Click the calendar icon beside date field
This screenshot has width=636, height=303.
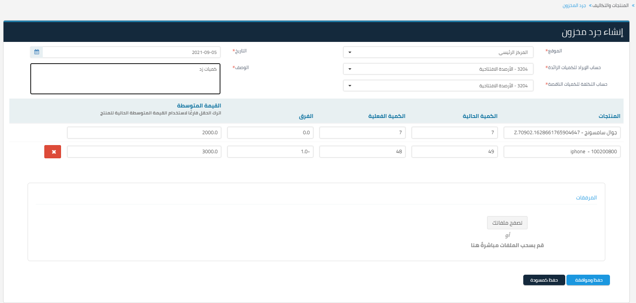pos(37,52)
